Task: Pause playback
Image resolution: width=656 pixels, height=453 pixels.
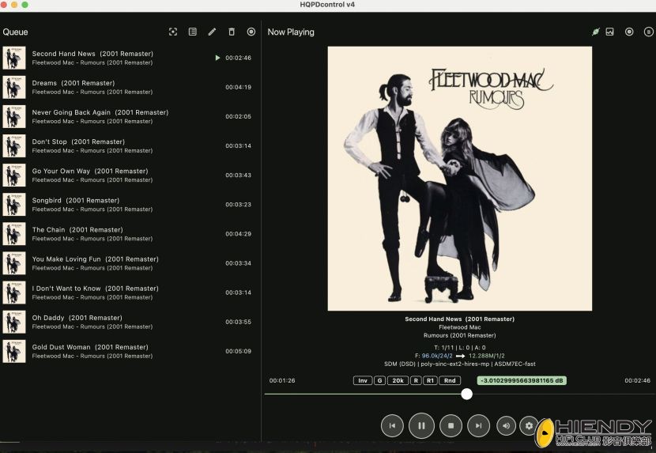Action: (x=421, y=425)
